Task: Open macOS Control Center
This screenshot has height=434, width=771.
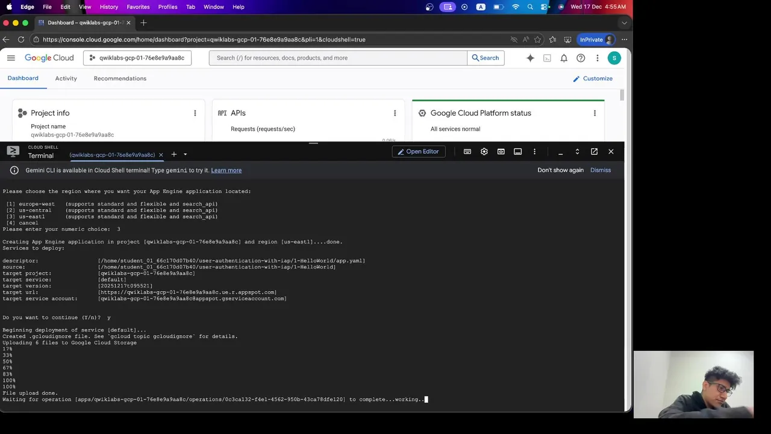Action: [x=544, y=7]
